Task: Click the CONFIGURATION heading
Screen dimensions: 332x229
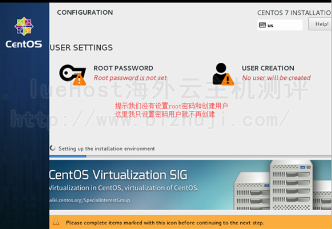Action: [x=85, y=13]
